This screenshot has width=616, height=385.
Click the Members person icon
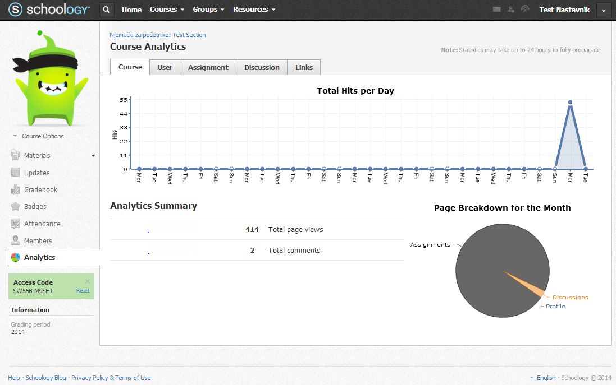tap(16, 240)
